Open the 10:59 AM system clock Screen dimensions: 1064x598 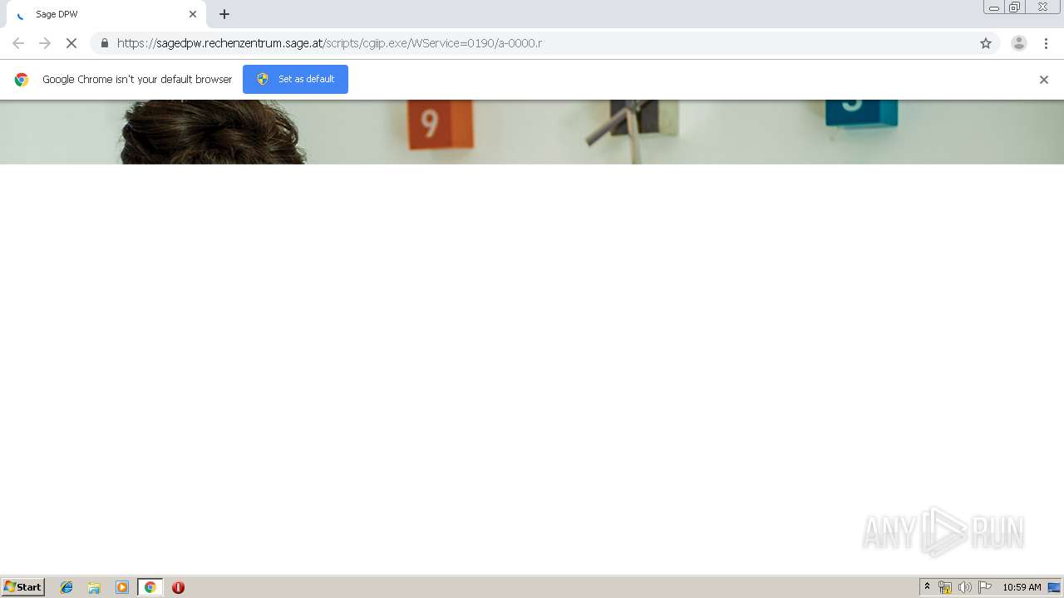tap(1022, 587)
